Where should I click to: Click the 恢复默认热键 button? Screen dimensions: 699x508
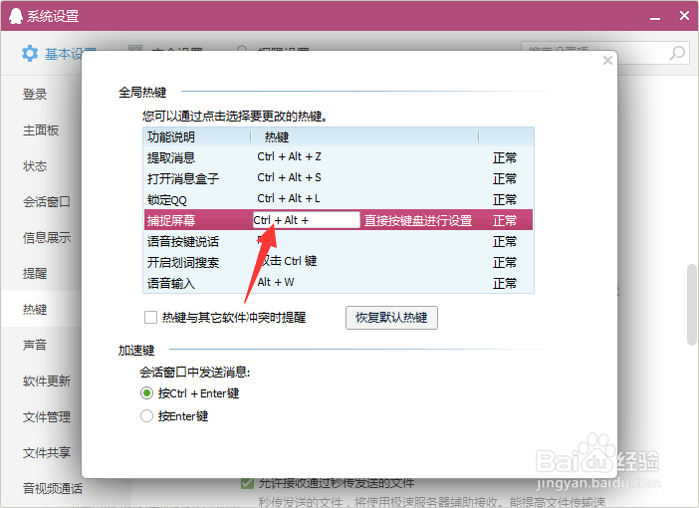tap(391, 318)
